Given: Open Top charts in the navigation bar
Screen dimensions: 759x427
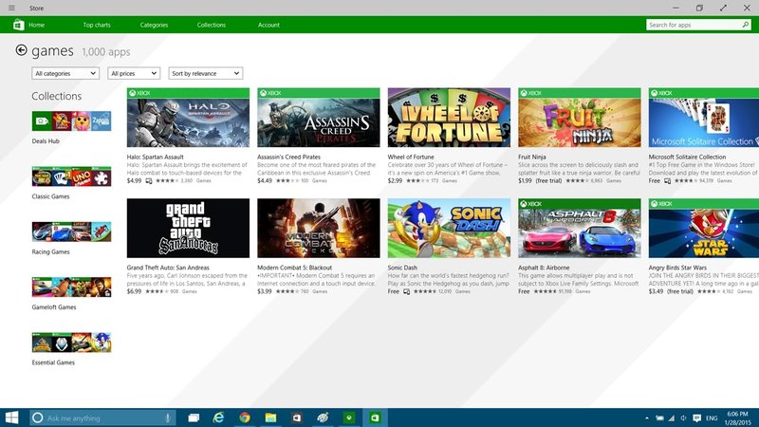Looking at the screenshot, I should click(x=97, y=25).
